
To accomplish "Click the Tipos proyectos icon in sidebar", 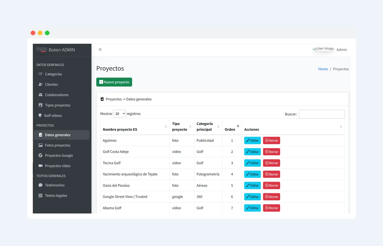I will [40, 105].
